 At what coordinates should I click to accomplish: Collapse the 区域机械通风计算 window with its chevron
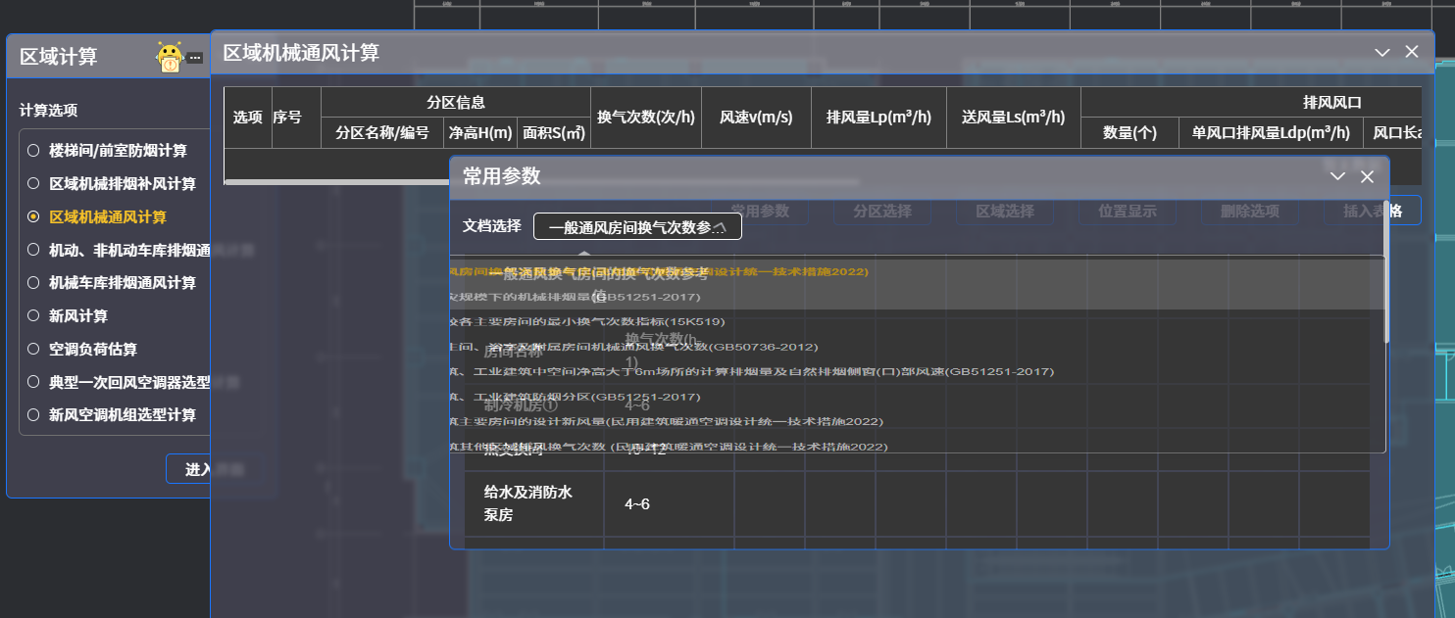(1382, 53)
